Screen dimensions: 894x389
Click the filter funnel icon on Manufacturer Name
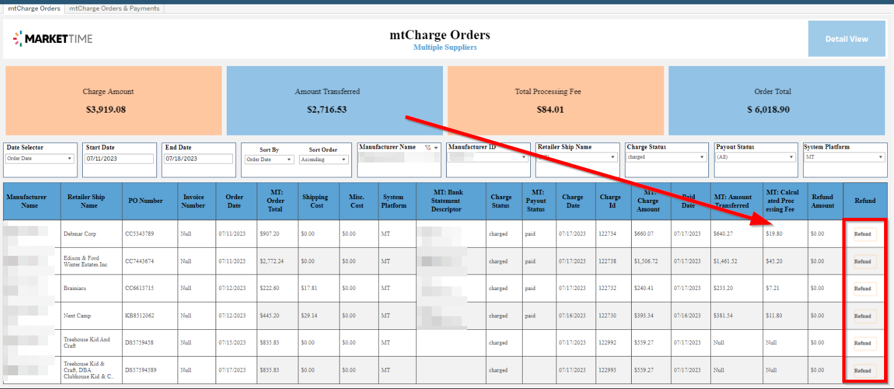(x=428, y=148)
